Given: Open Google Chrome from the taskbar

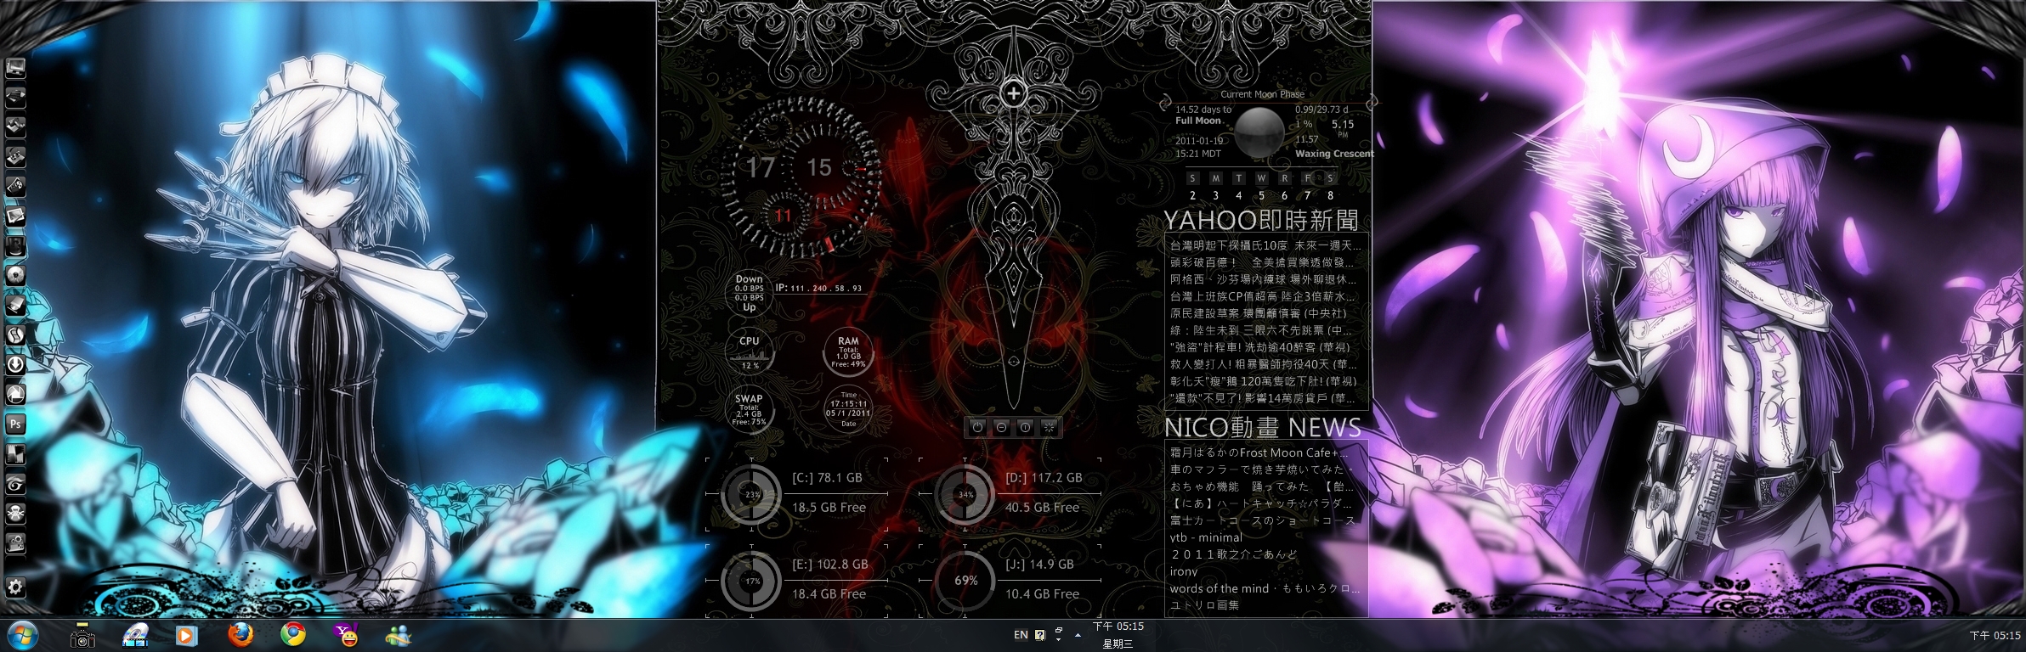Looking at the screenshot, I should [293, 635].
